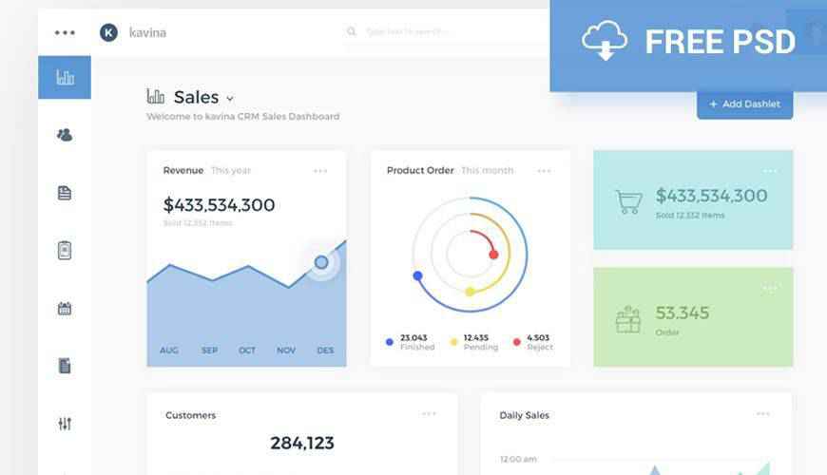Screen dimensions: 827x475
Task: Click the highlighted data point on Revenue chart
Action: pyautogui.click(x=321, y=262)
